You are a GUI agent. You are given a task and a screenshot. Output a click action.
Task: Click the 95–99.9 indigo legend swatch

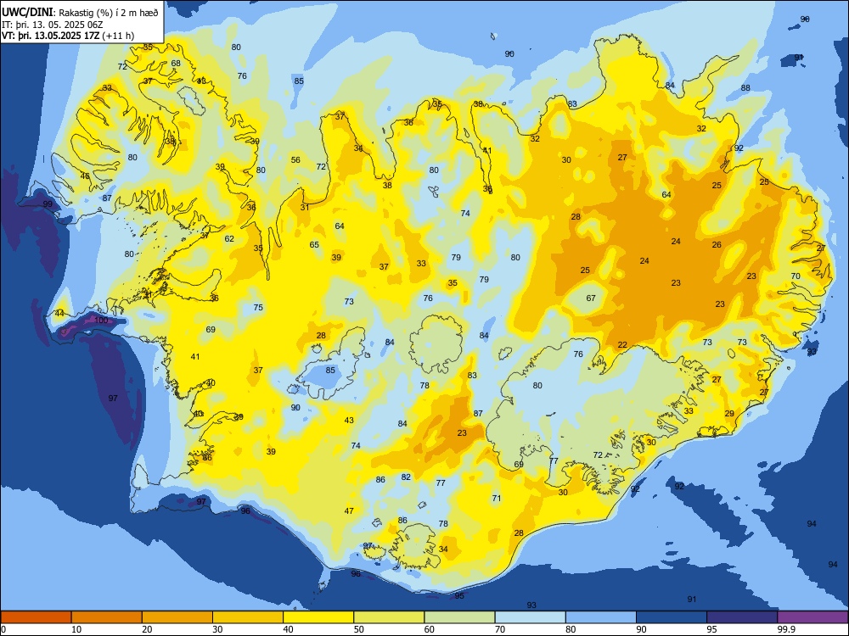[x=742, y=617]
